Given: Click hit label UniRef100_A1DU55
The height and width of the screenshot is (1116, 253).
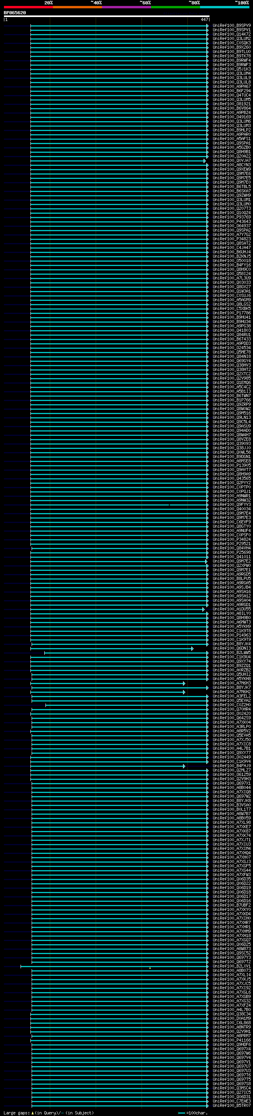Looking at the screenshot, I should (x=232, y=609).
